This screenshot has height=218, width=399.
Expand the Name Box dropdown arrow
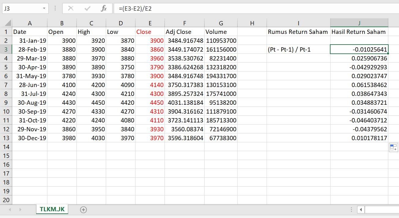(x=44, y=9)
